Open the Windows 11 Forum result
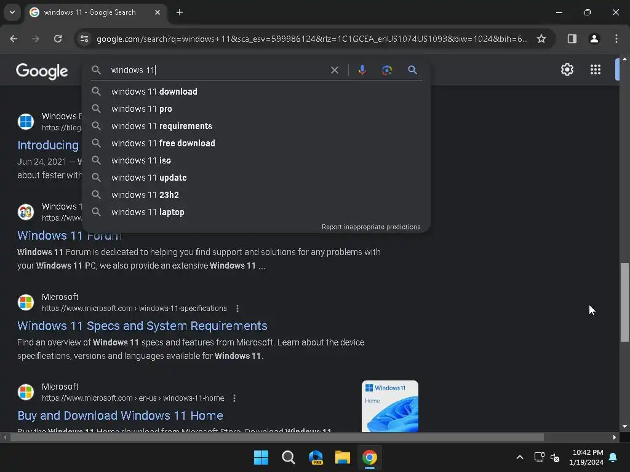The width and height of the screenshot is (630, 472). 70,235
